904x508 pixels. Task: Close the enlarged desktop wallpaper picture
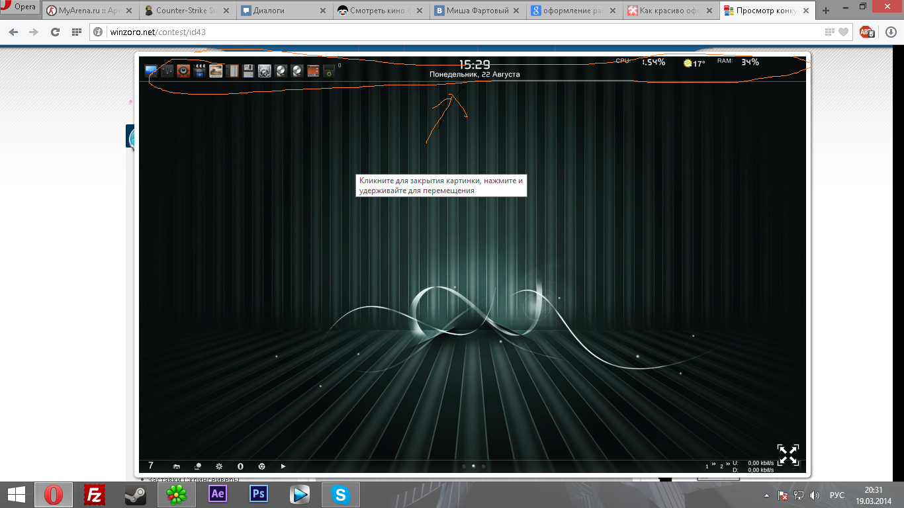(x=473, y=265)
